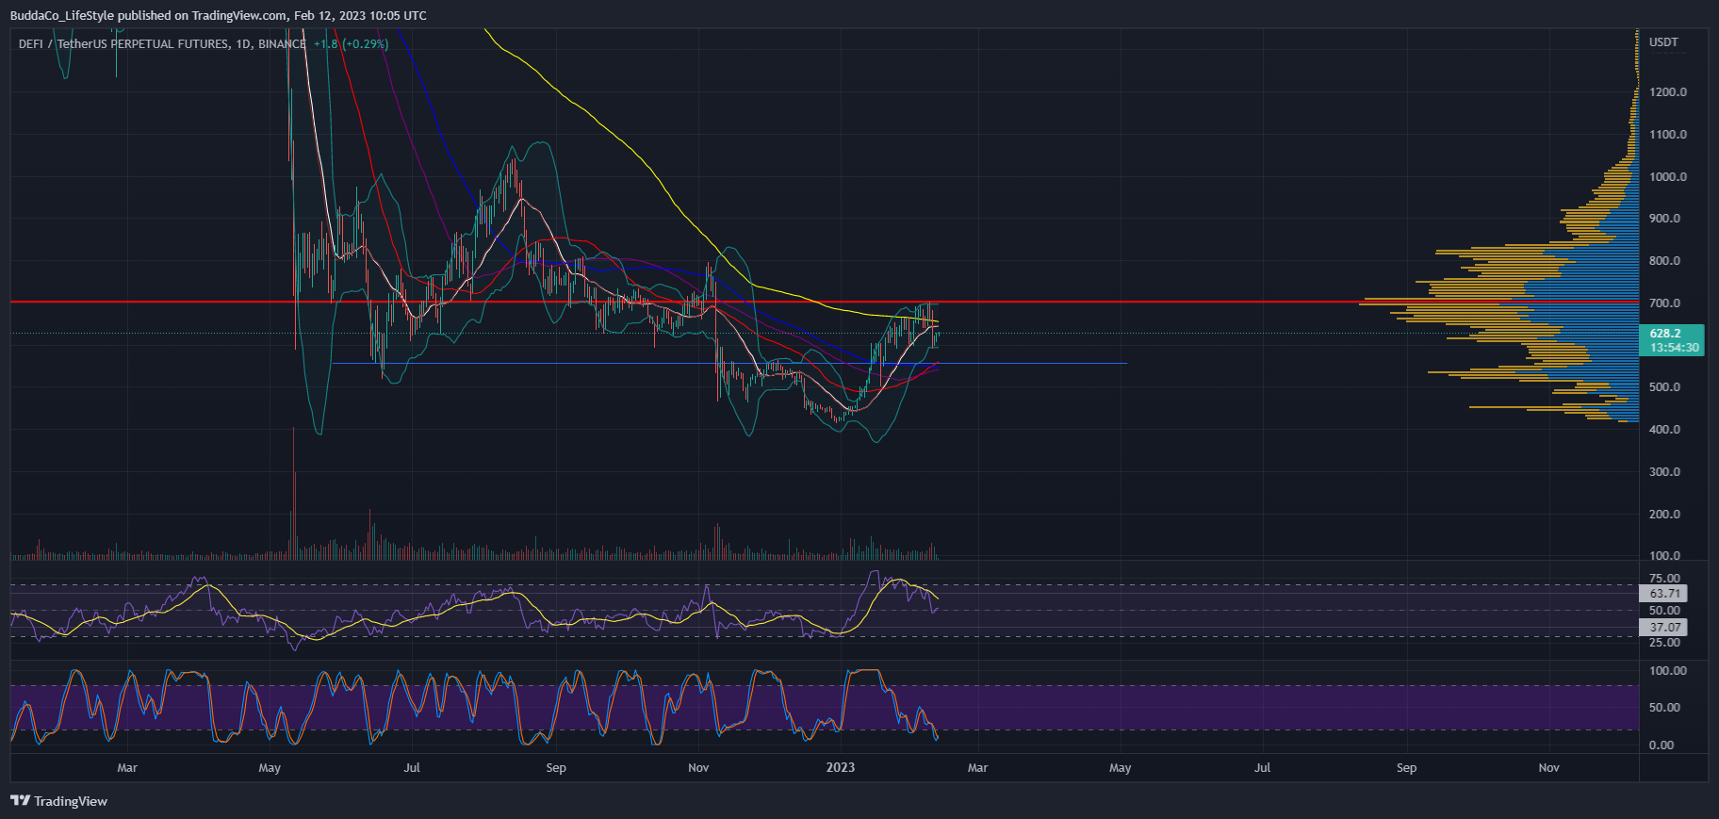Click the 500.0 price axis label
This screenshot has width=1719, height=819.
pos(1664,387)
